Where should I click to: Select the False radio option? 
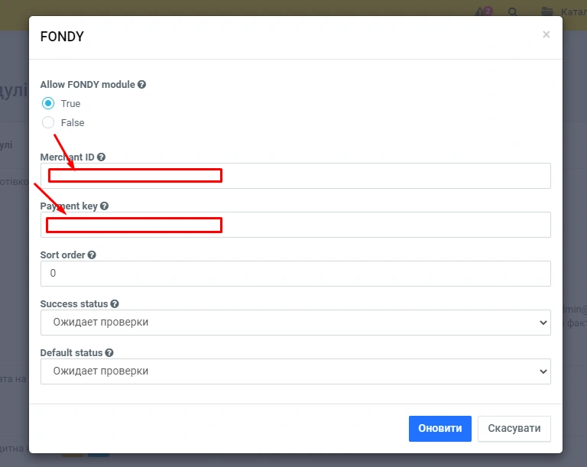[x=48, y=122]
